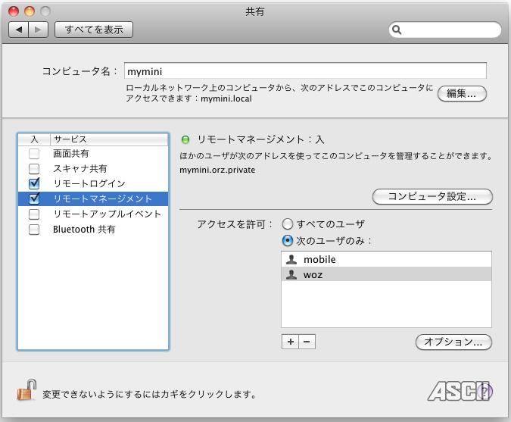Select すべてのユーザ radio button
The width and height of the screenshot is (511, 422).
[x=287, y=224]
